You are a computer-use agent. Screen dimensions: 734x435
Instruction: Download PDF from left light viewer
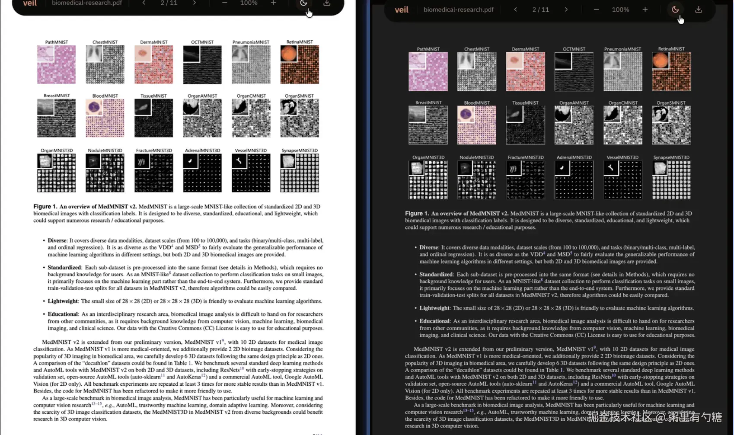[x=327, y=3]
